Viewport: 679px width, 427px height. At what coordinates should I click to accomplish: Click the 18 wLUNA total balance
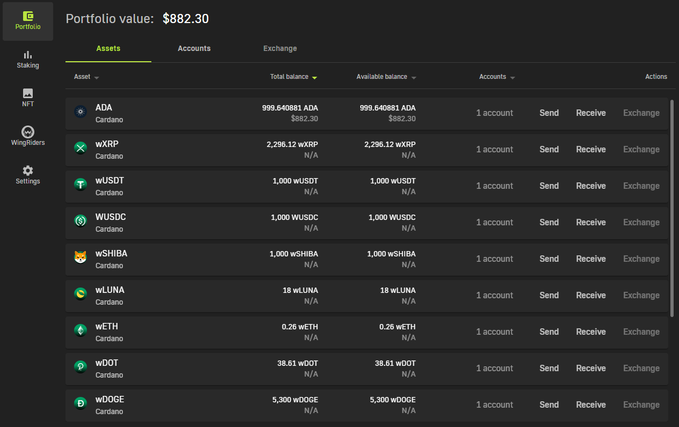point(300,290)
